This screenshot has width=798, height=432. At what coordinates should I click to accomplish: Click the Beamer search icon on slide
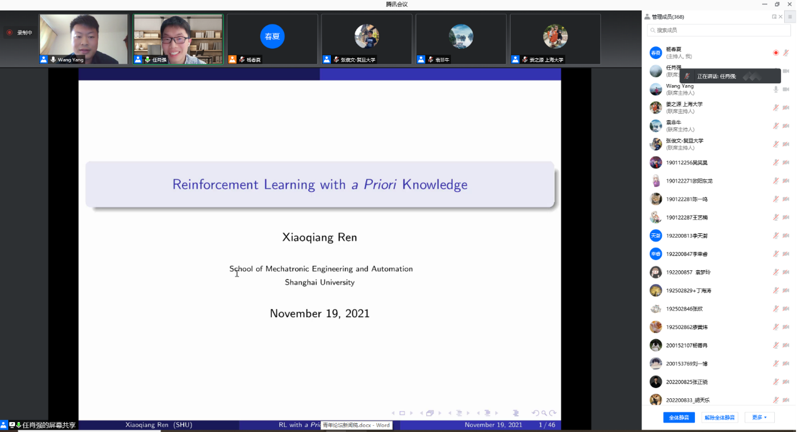[544, 413]
